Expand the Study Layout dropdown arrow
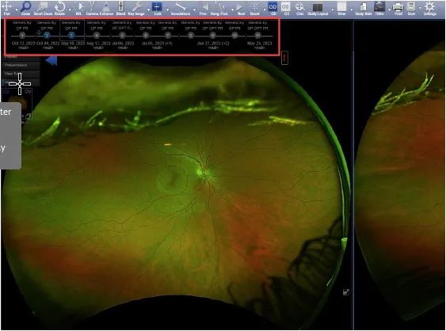This screenshot has height=331, width=446. click(x=332, y=10)
